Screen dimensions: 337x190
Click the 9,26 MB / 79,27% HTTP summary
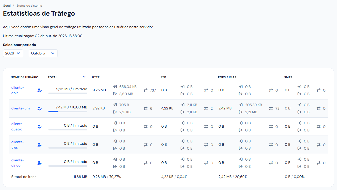pos(107,177)
